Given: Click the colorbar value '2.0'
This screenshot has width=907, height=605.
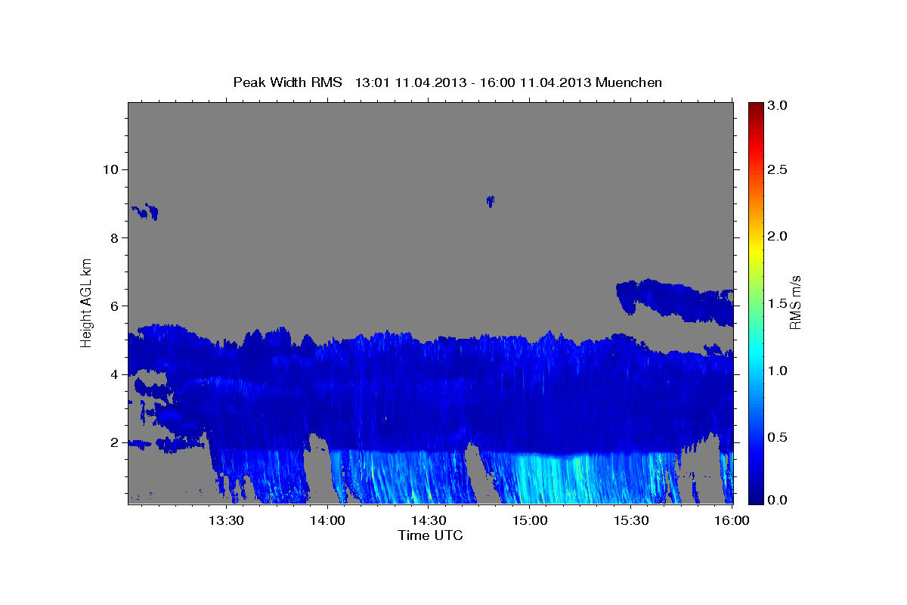Looking at the screenshot, I should pos(779,237).
